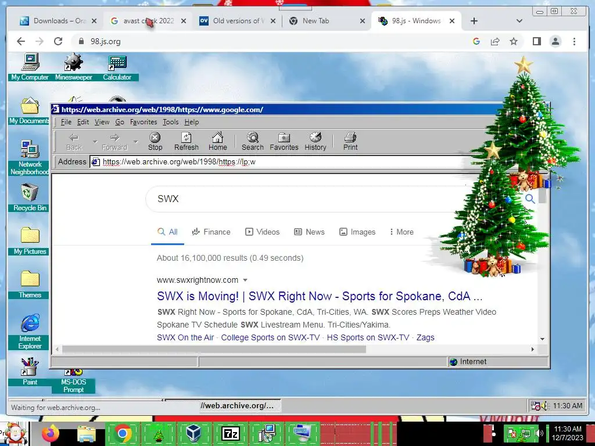This screenshot has width=595, height=446.
Task: Open the Favorites menu in IE
Action: [x=144, y=122]
